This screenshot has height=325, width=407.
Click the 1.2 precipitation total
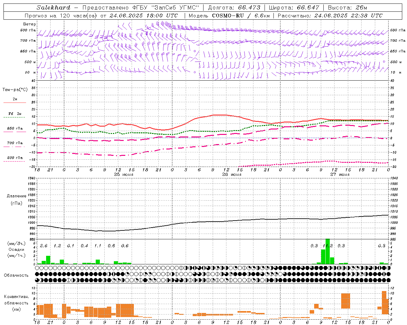click(57, 246)
